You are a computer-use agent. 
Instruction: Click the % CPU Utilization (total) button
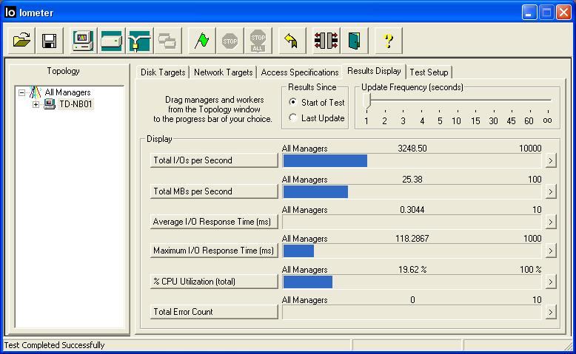coord(214,282)
